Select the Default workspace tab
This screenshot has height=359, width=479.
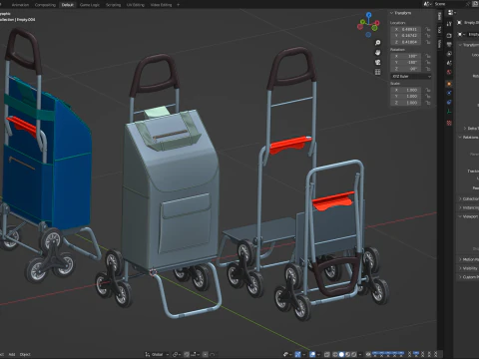[68, 5]
